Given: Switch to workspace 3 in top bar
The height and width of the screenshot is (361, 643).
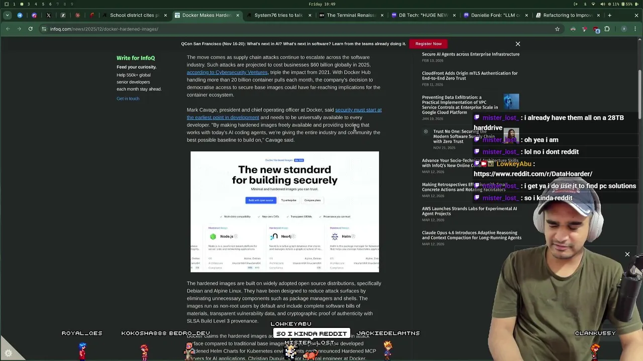Looking at the screenshot, I should [x=29, y=4].
